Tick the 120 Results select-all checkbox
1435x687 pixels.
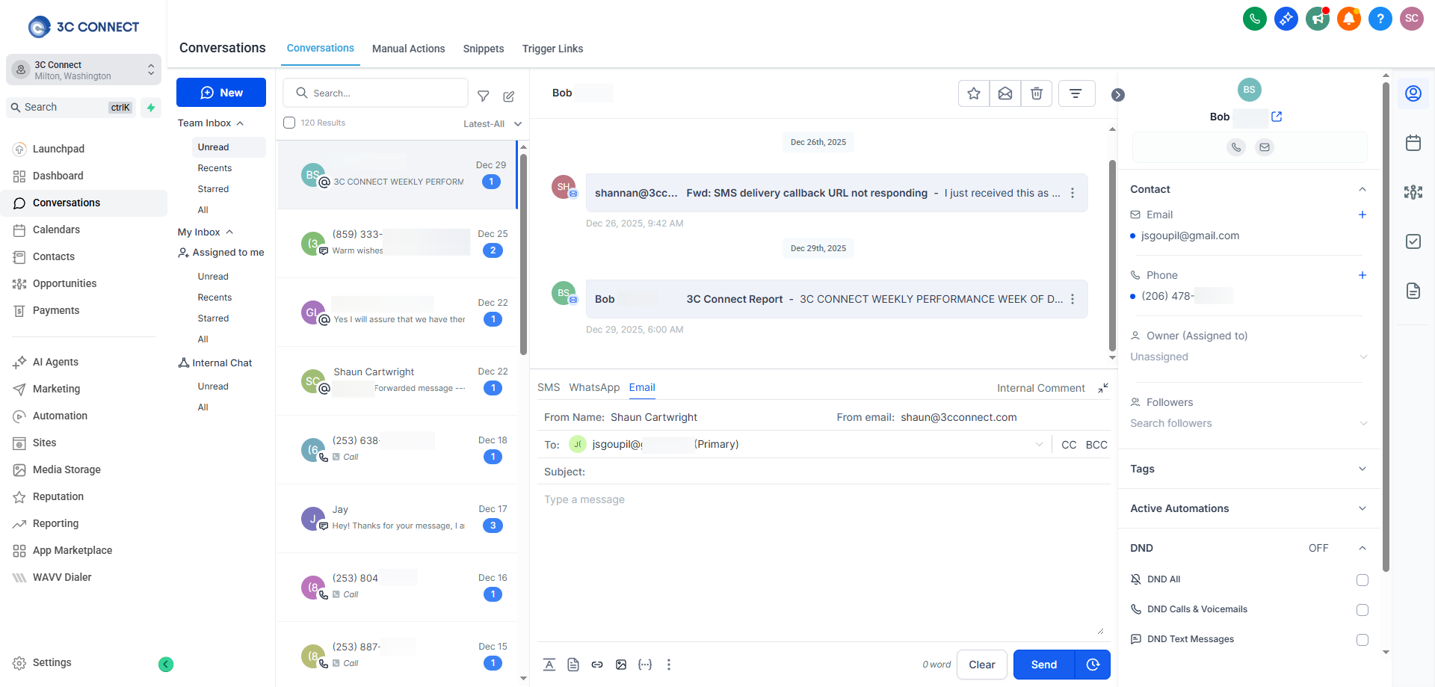pos(289,123)
